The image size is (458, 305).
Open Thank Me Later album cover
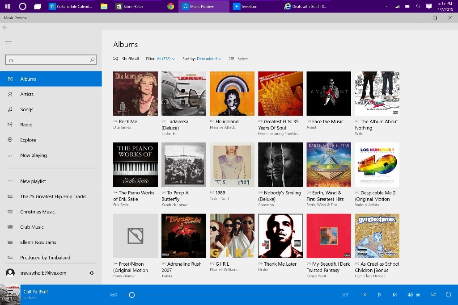point(280,236)
